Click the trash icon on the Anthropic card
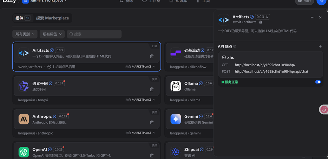This screenshot has height=159, width=328. pyautogui.click(x=152, y=122)
